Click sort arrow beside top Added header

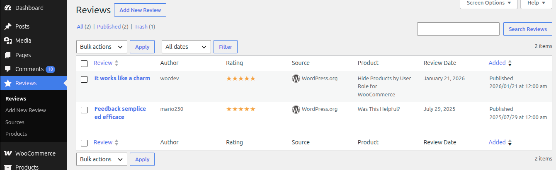(x=510, y=63)
